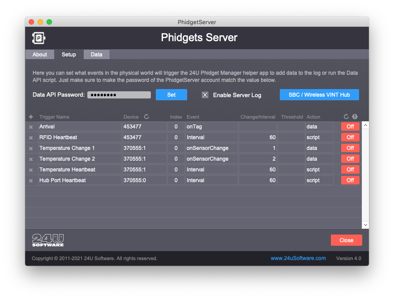Delete the RFID Heartbeat trigger row

coord(31,138)
